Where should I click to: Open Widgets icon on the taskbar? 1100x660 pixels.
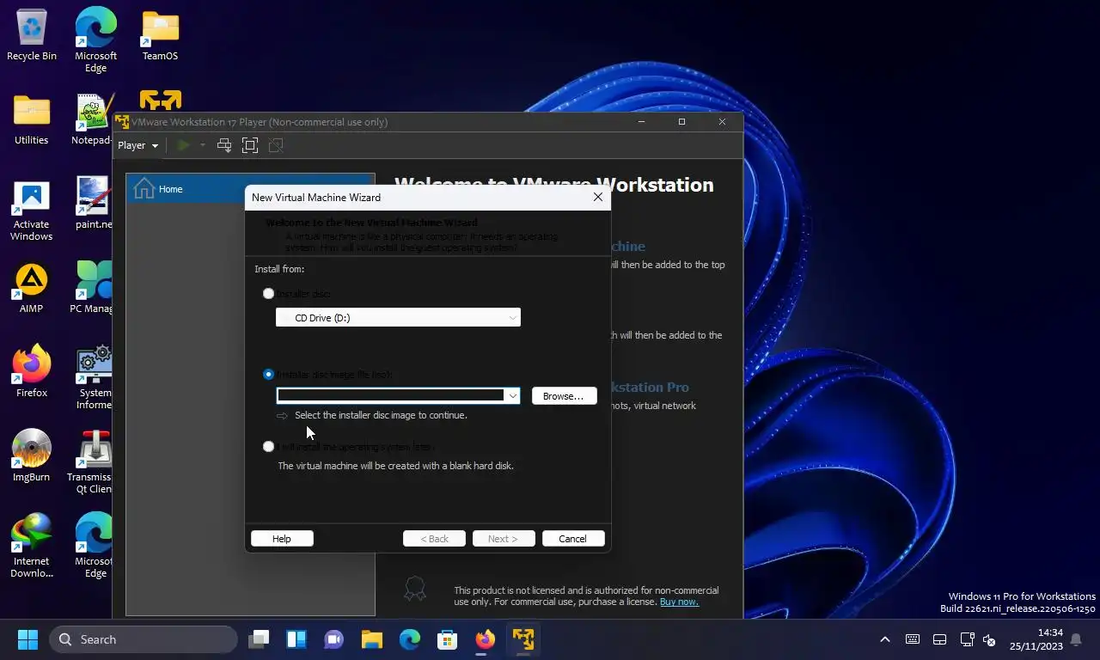click(x=296, y=639)
